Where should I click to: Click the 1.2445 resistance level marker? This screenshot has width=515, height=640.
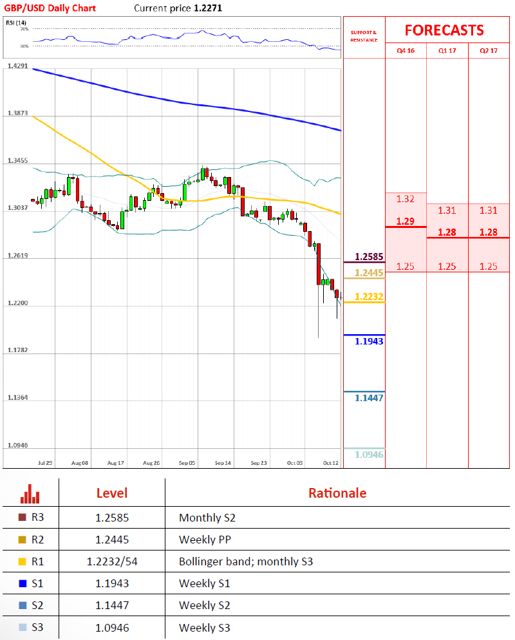369,272
